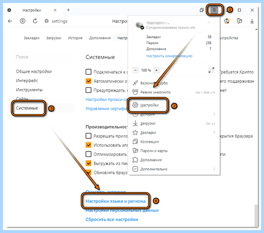Image resolution: width=264 pixels, height=233 pixels.
Task: Click the Управление сертифи link
Action: click(106, 109)
